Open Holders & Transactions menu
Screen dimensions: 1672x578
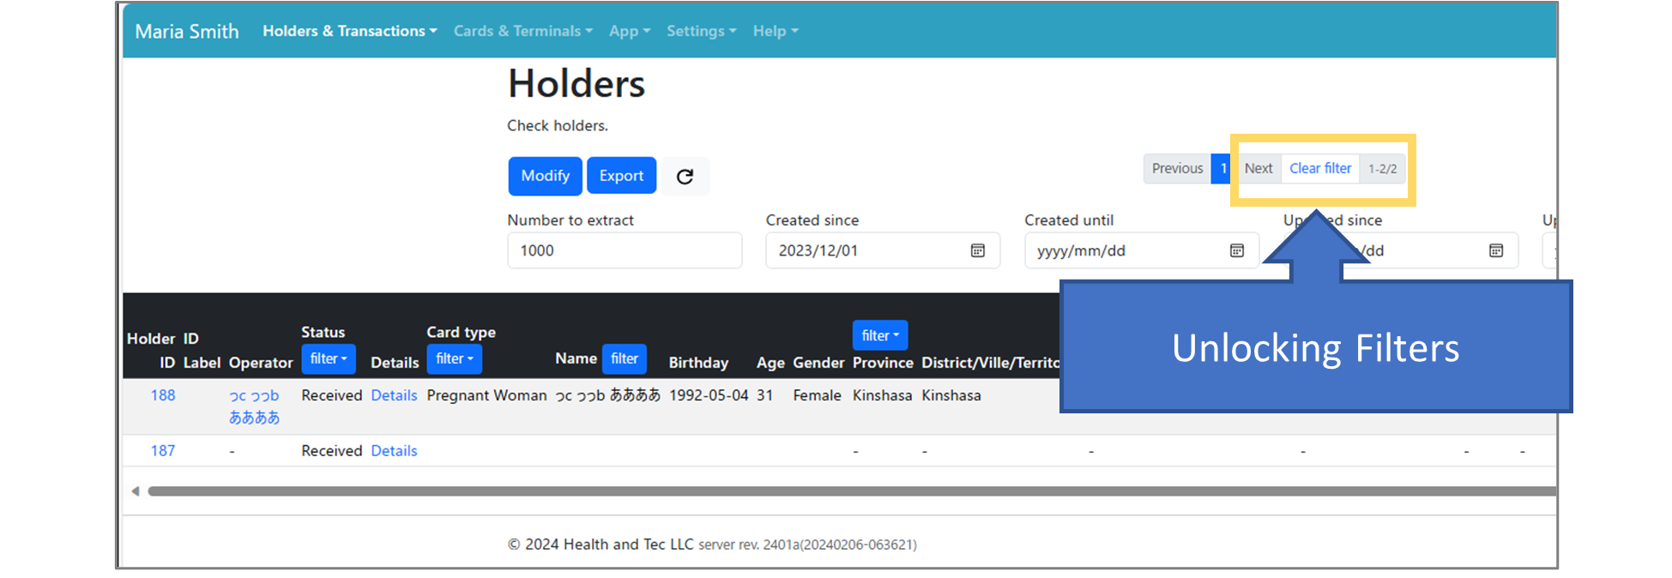[349, 31]
